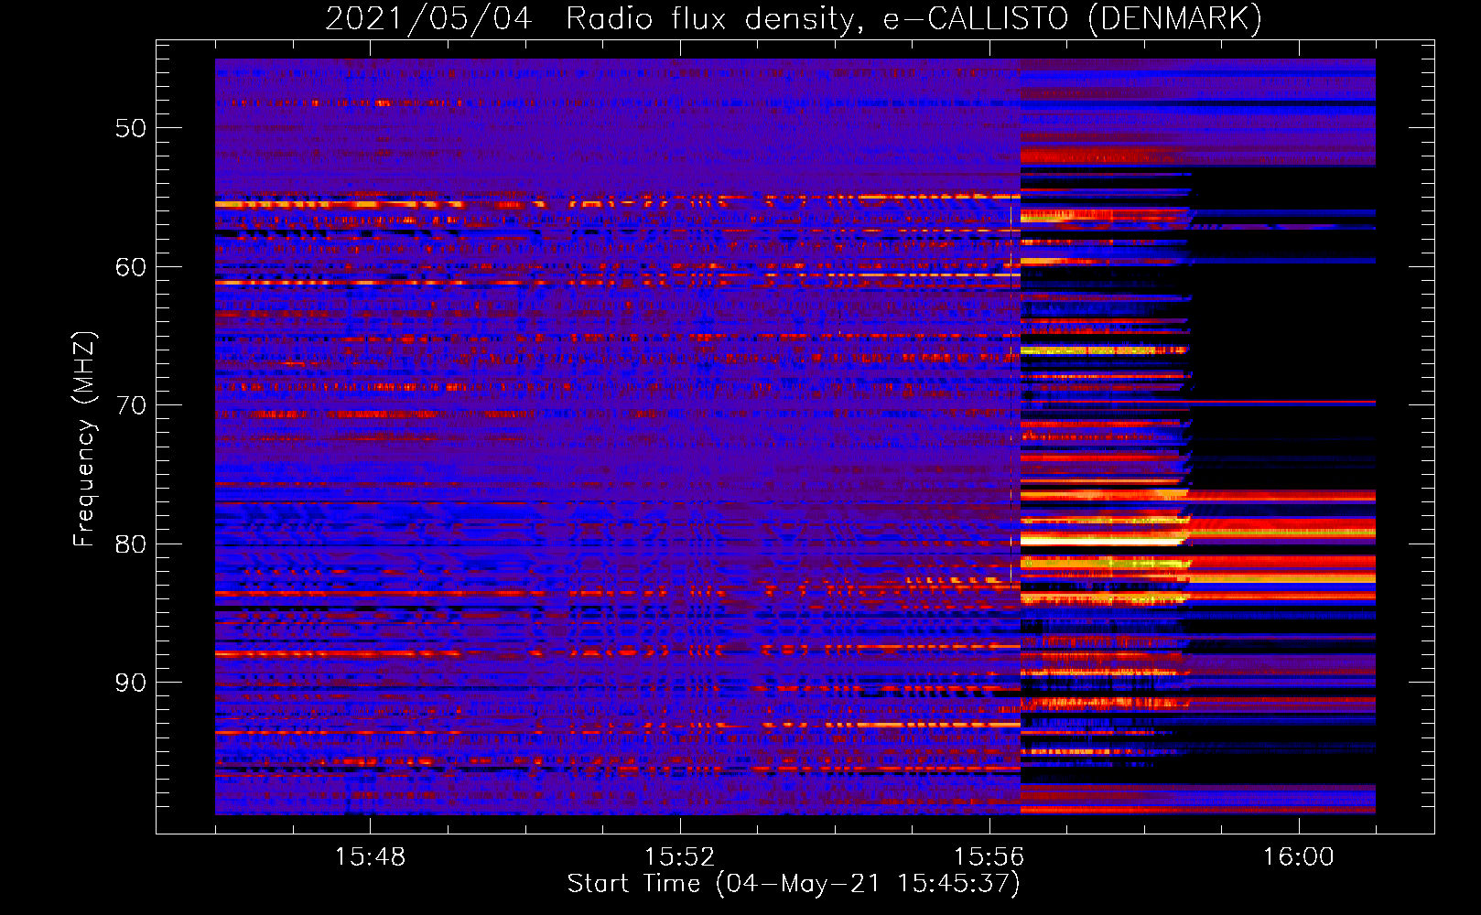The height and width of the screenshot is (915, 1481).
Task: Click the 70 frequency tick label
Action: 131,405
